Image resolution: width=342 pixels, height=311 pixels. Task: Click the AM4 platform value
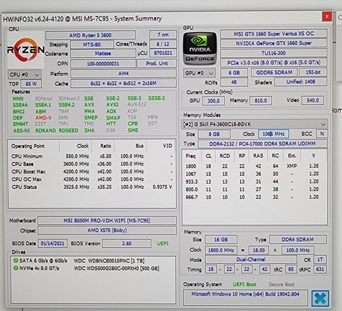tap(124, 74)
